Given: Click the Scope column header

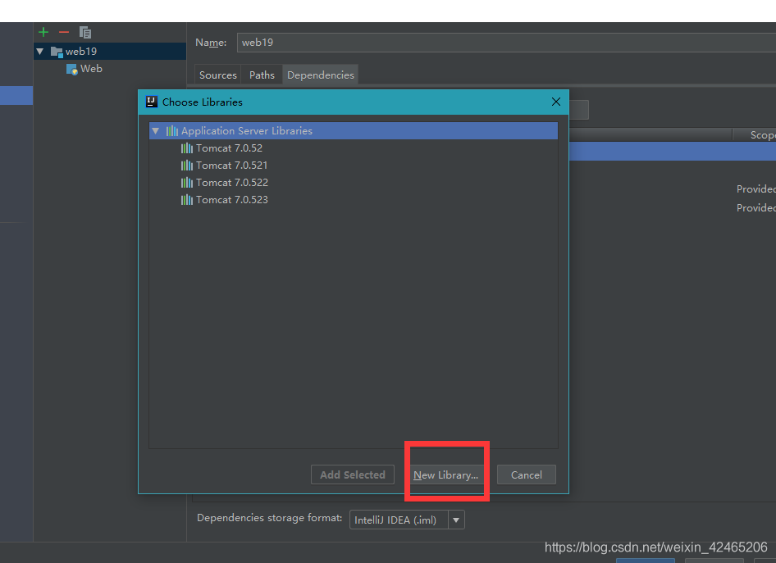Looking at the screenshot, I should (x=755, y=135).
